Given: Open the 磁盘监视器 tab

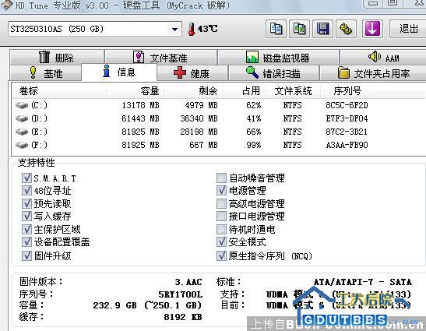Looking at the screenshot, I should (278, 58).
